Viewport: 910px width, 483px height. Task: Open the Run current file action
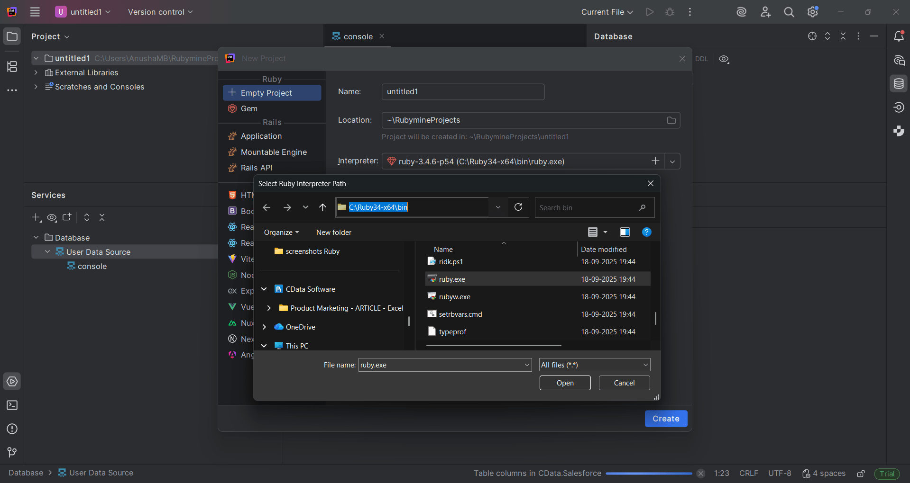coord(649,12)
